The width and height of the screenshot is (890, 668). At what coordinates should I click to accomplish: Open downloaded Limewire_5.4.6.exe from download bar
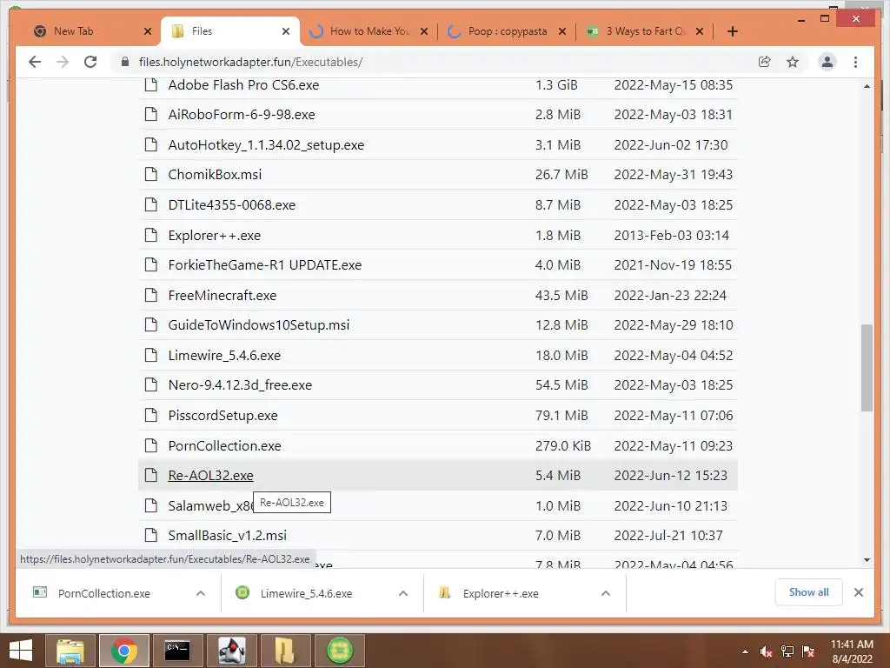pyautogui.click(x=307, y=593)
